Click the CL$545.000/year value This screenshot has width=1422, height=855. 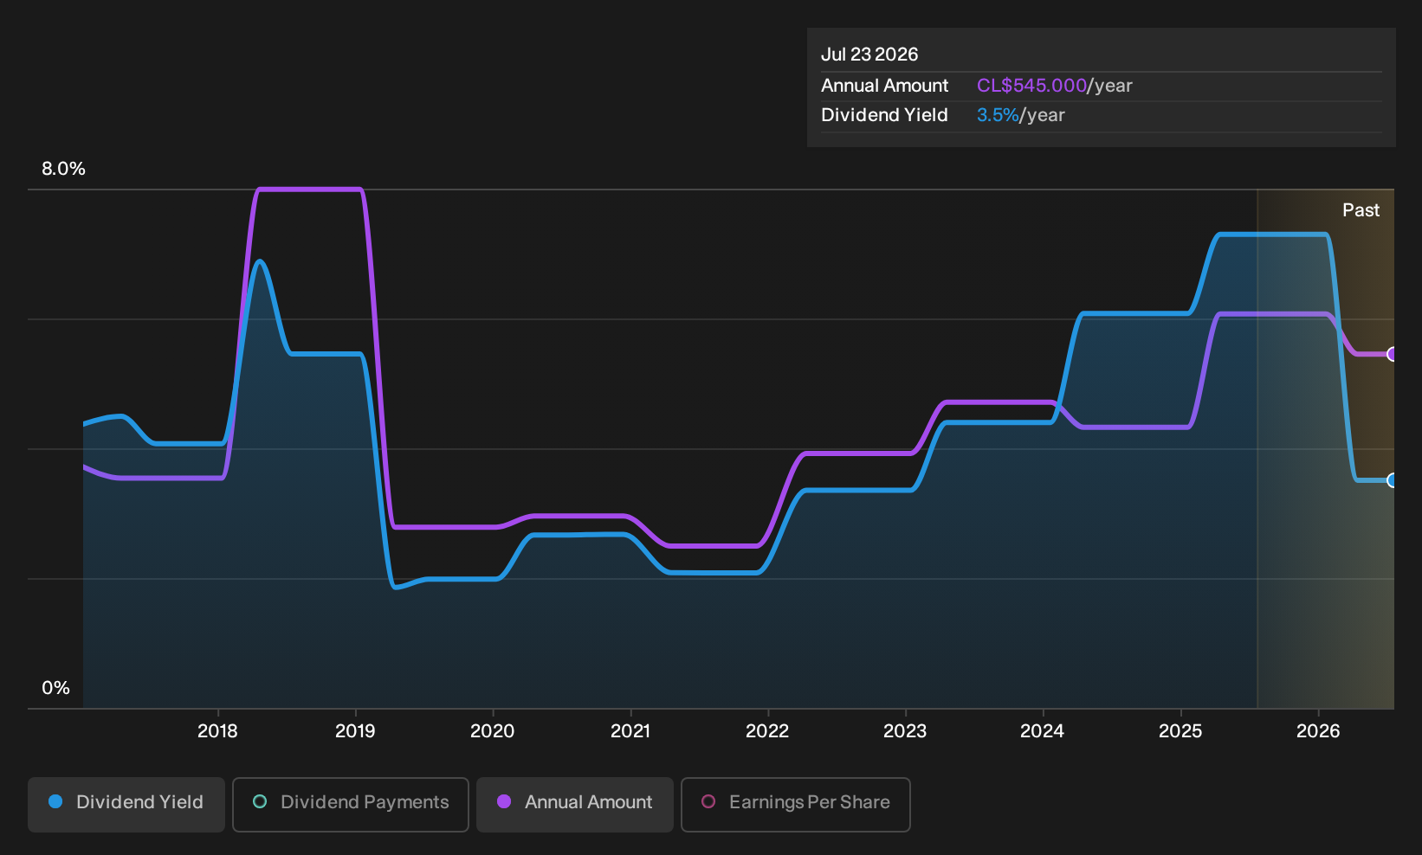point(1054,86)
